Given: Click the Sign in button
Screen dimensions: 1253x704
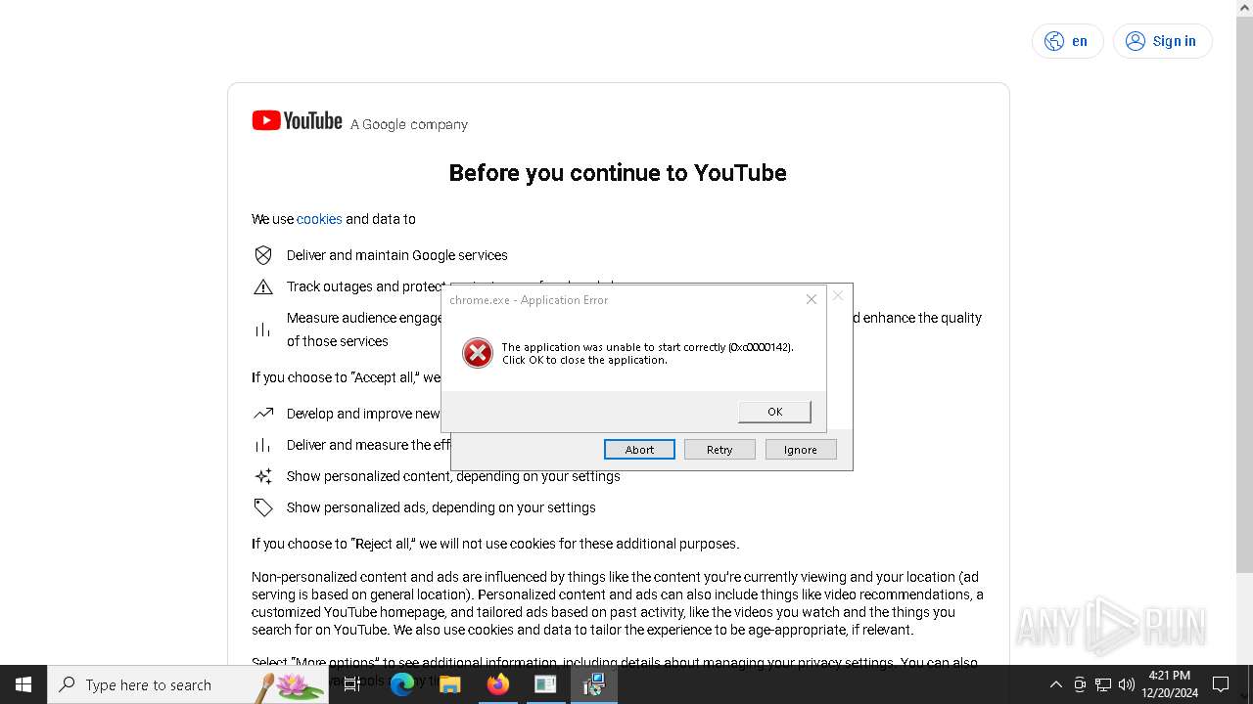Looking at the screenshot, I should [x=1162, y=41].
